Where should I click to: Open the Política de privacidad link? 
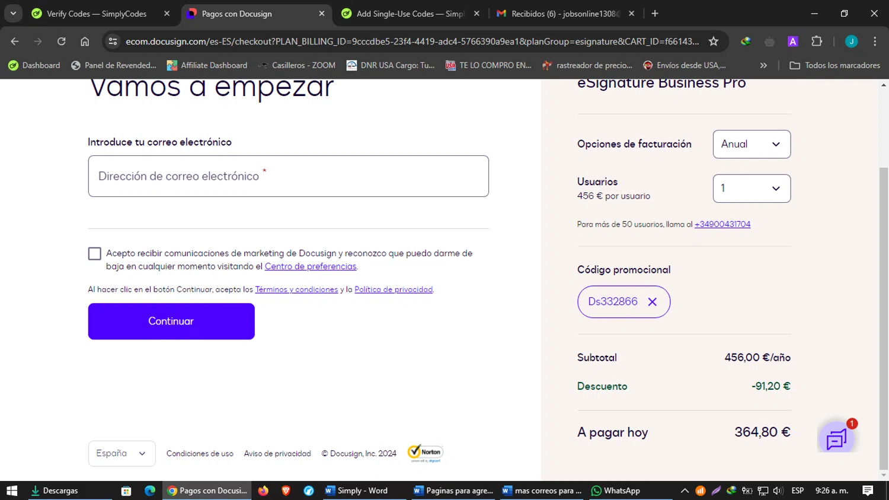(x=394, y=289)
